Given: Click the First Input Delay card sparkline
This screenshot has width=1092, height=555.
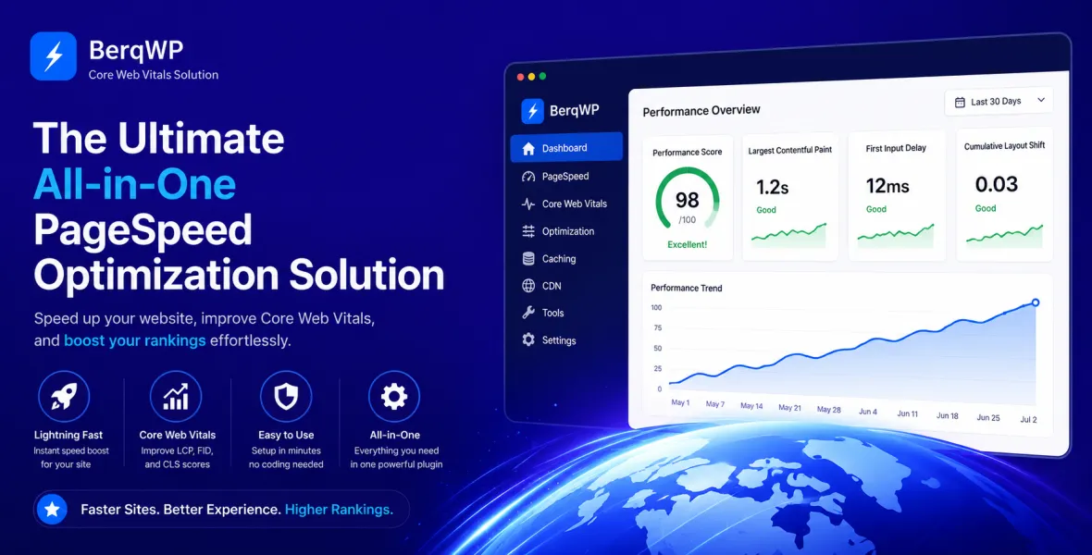Looking at the screenshot, I should click(896, 235).
